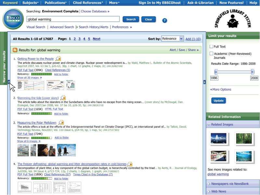Image resolution: width=260 pixels, height=195 pixels.
Task: Click preview icon beside Measuring the Polar Meltdown
Action: (x=61, y=123)
